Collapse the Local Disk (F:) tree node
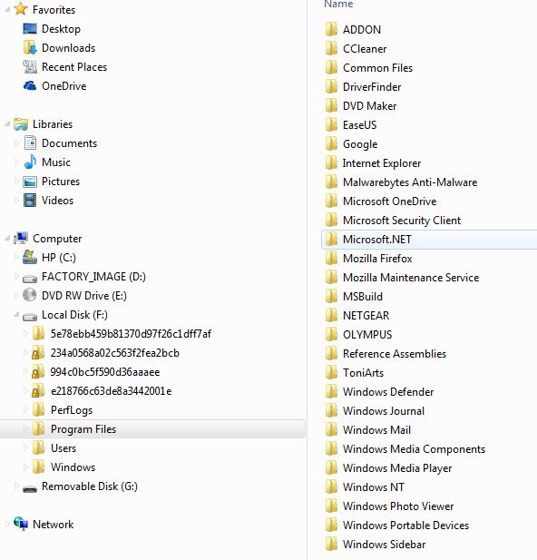The image size is (537, 560). (x=16, y=315)
